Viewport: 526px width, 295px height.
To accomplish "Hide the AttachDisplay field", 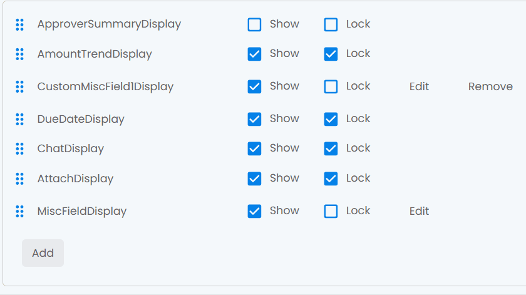I will coord(254,179).
